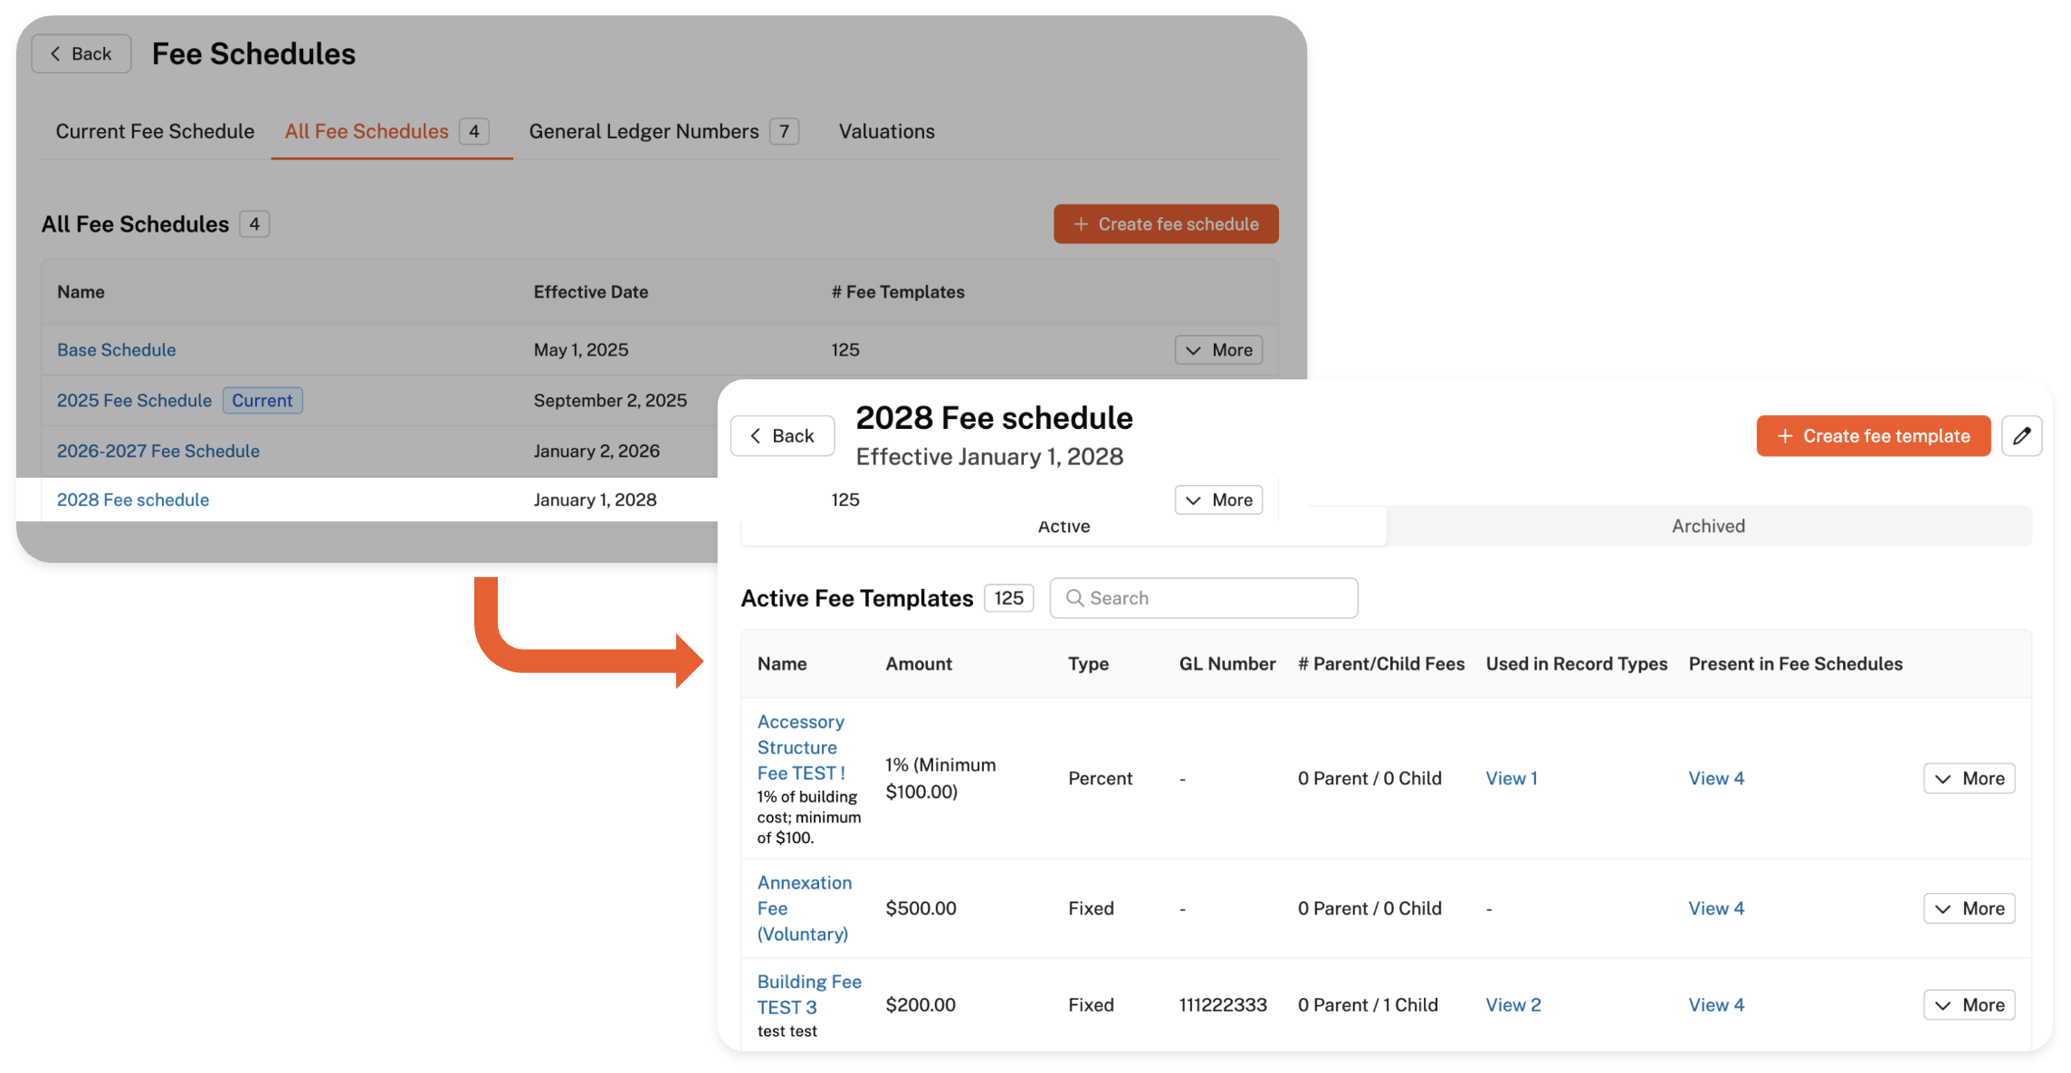The width and height of the screenshot is (2071, 1073).
Task: Click the search magnifier icon
Action: click(x=1074, y=598)
